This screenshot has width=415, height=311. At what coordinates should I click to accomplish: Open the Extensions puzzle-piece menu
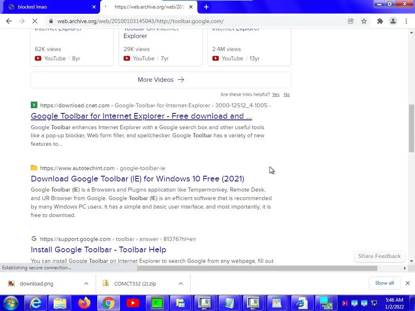(380, 21)
